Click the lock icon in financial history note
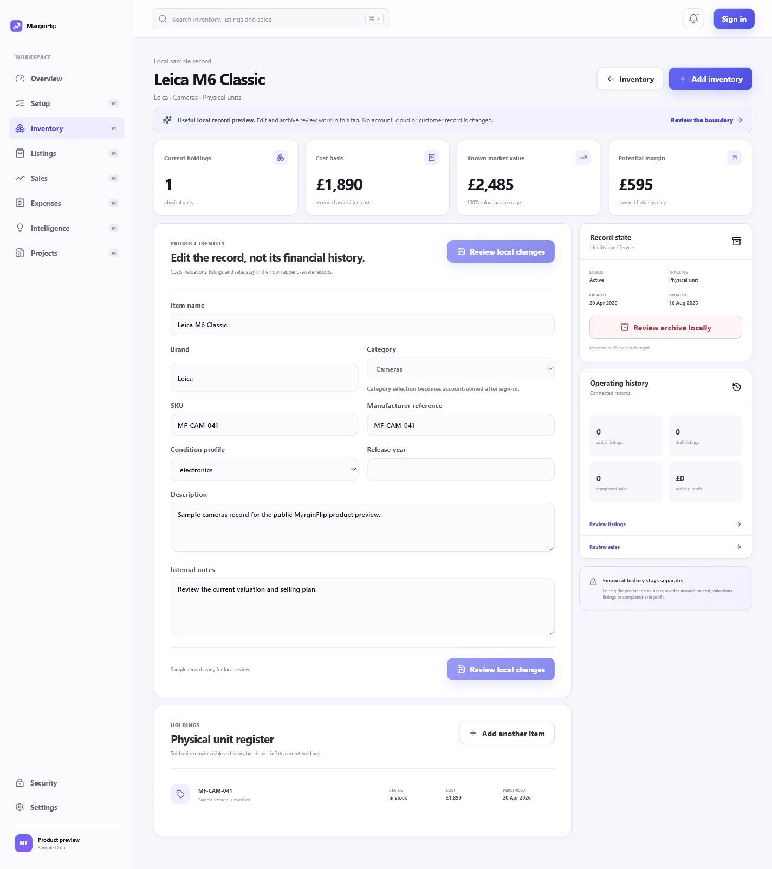The image size is (772, 869). tap(593, 581)
